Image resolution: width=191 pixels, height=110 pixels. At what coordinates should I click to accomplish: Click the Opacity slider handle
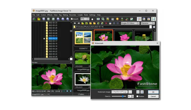click(123, 96)
